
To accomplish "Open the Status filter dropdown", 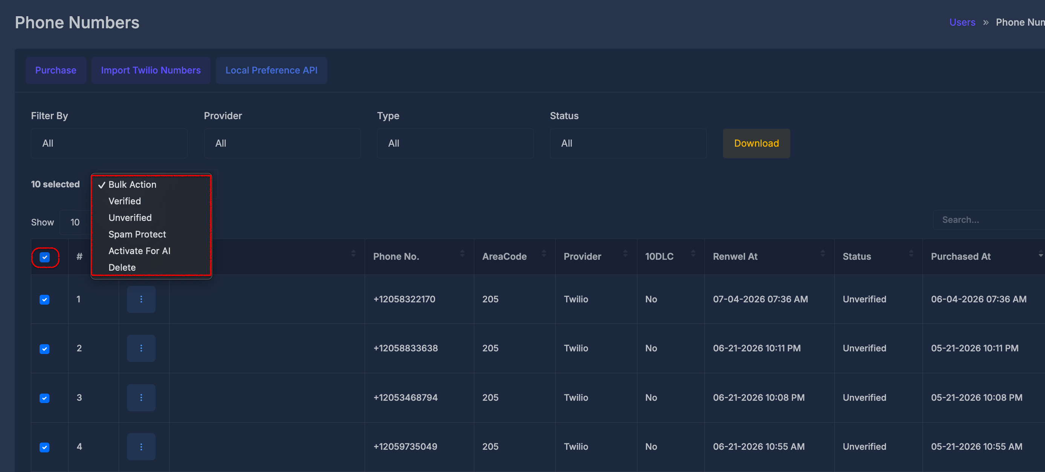I will click(x=628, y=143).
